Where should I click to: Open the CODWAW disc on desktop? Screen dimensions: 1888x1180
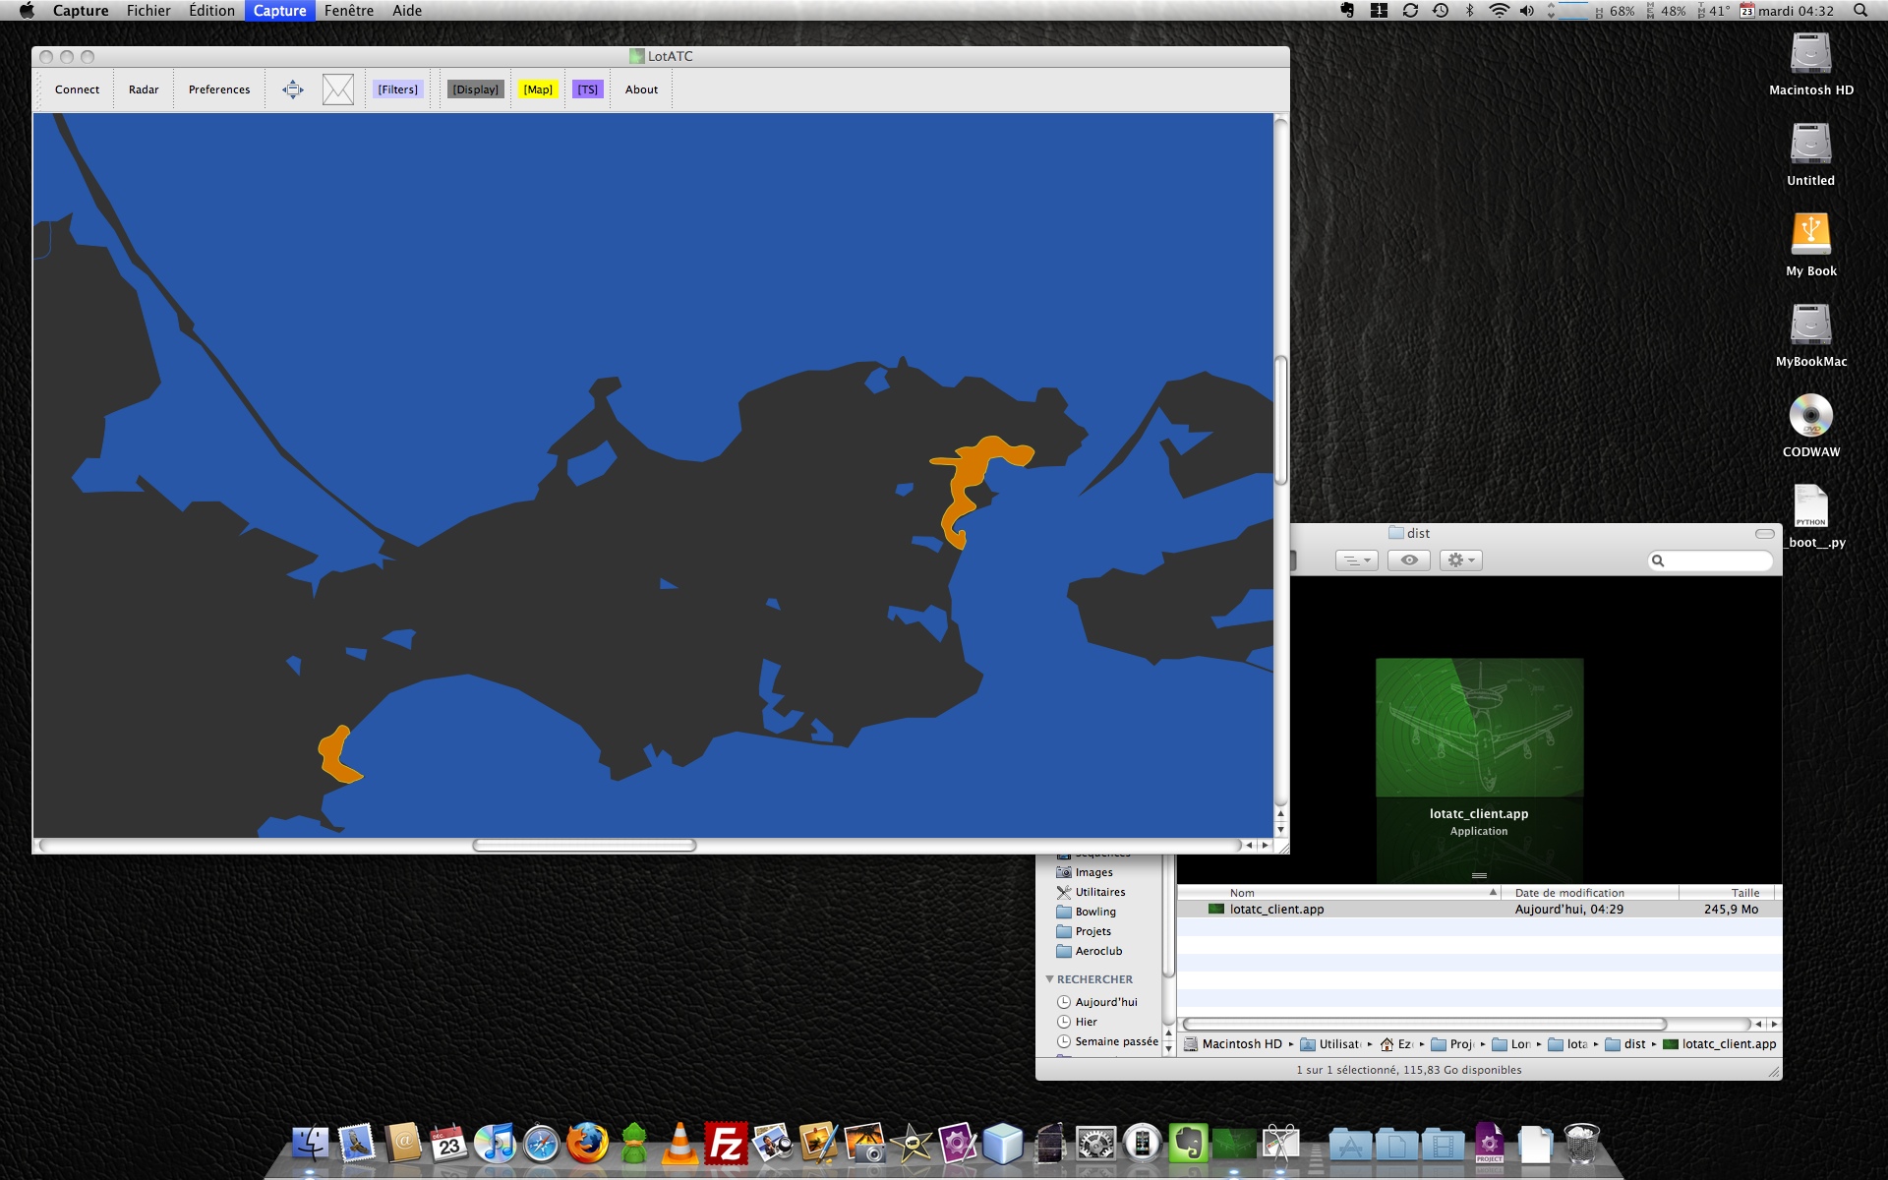(1810, 417)
